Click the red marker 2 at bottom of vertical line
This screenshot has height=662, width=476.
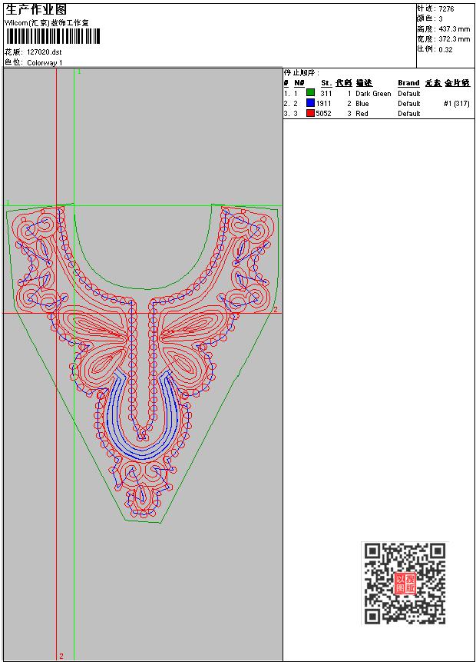61,656
